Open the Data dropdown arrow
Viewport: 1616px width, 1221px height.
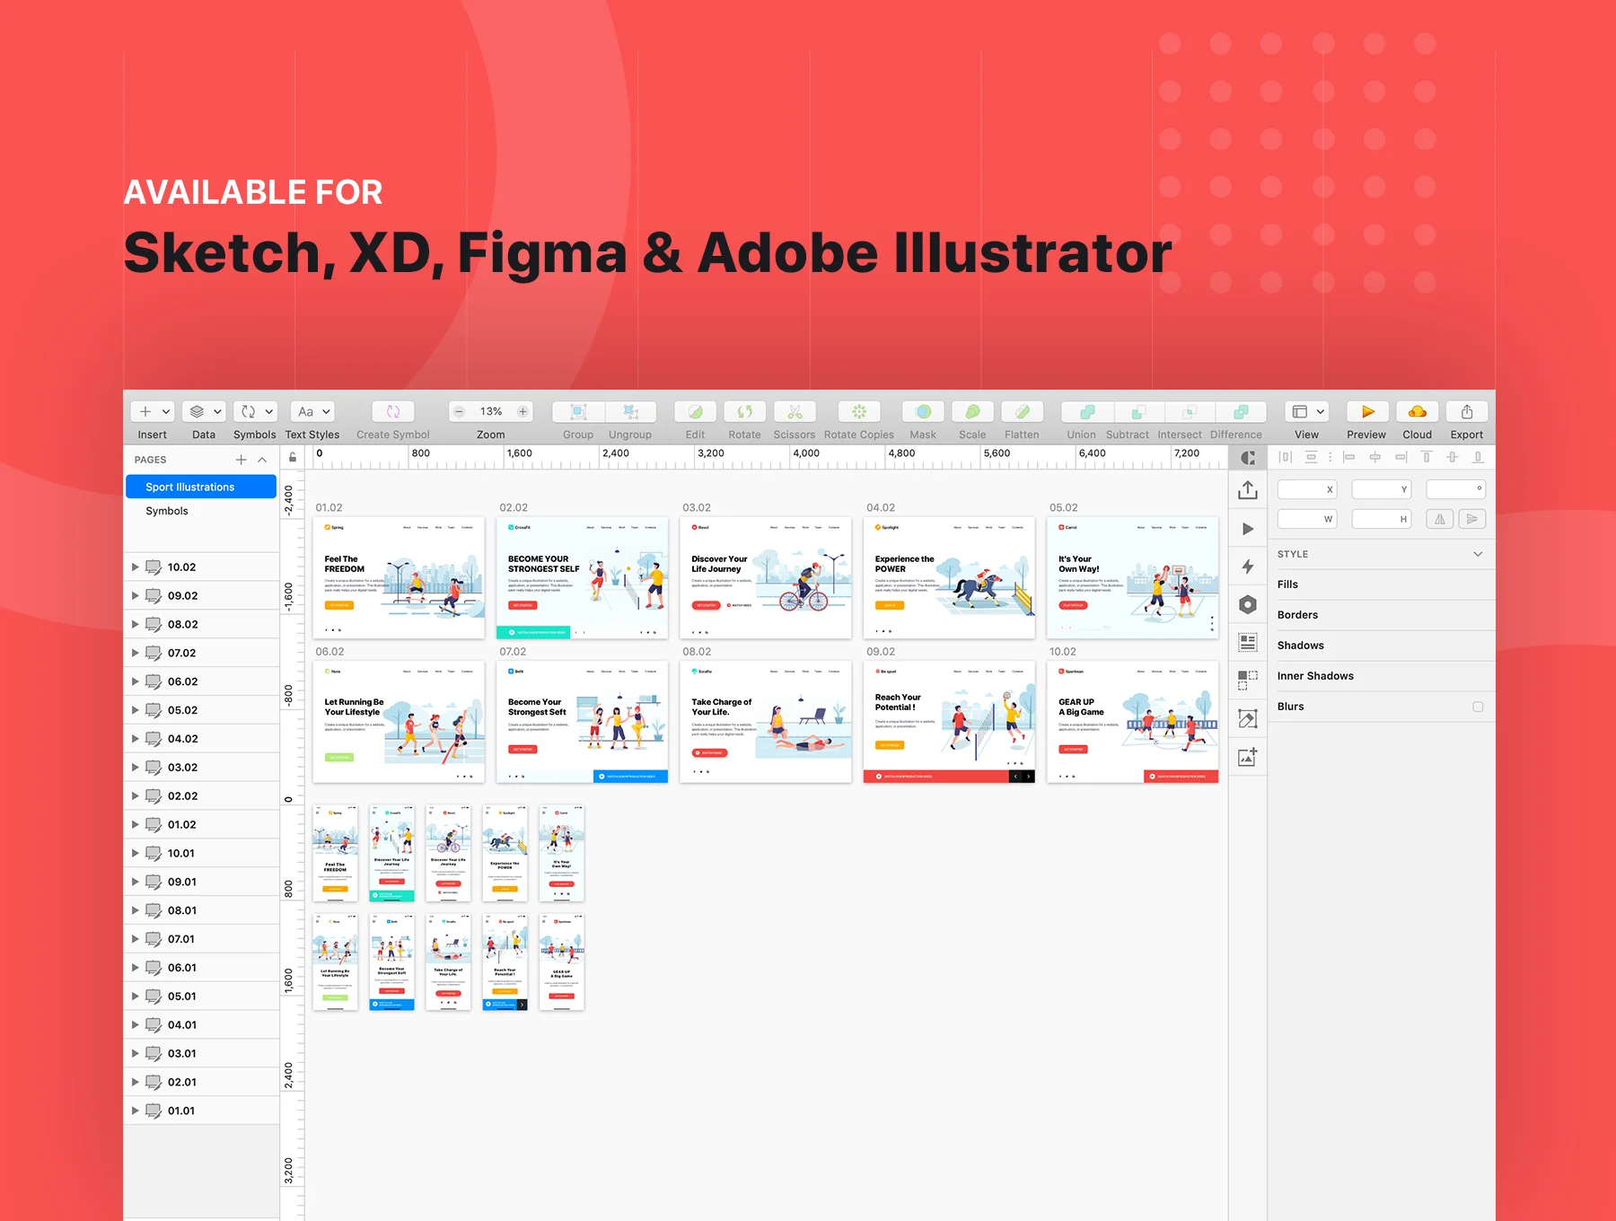[217, 411]
